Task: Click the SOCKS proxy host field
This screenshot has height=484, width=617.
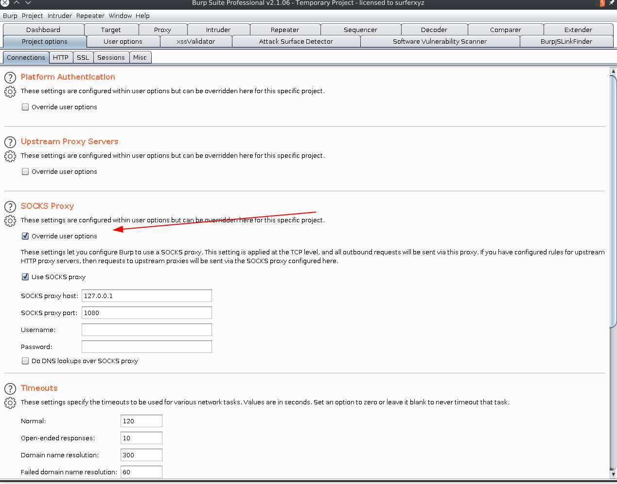Action: (x=147, y=296)
